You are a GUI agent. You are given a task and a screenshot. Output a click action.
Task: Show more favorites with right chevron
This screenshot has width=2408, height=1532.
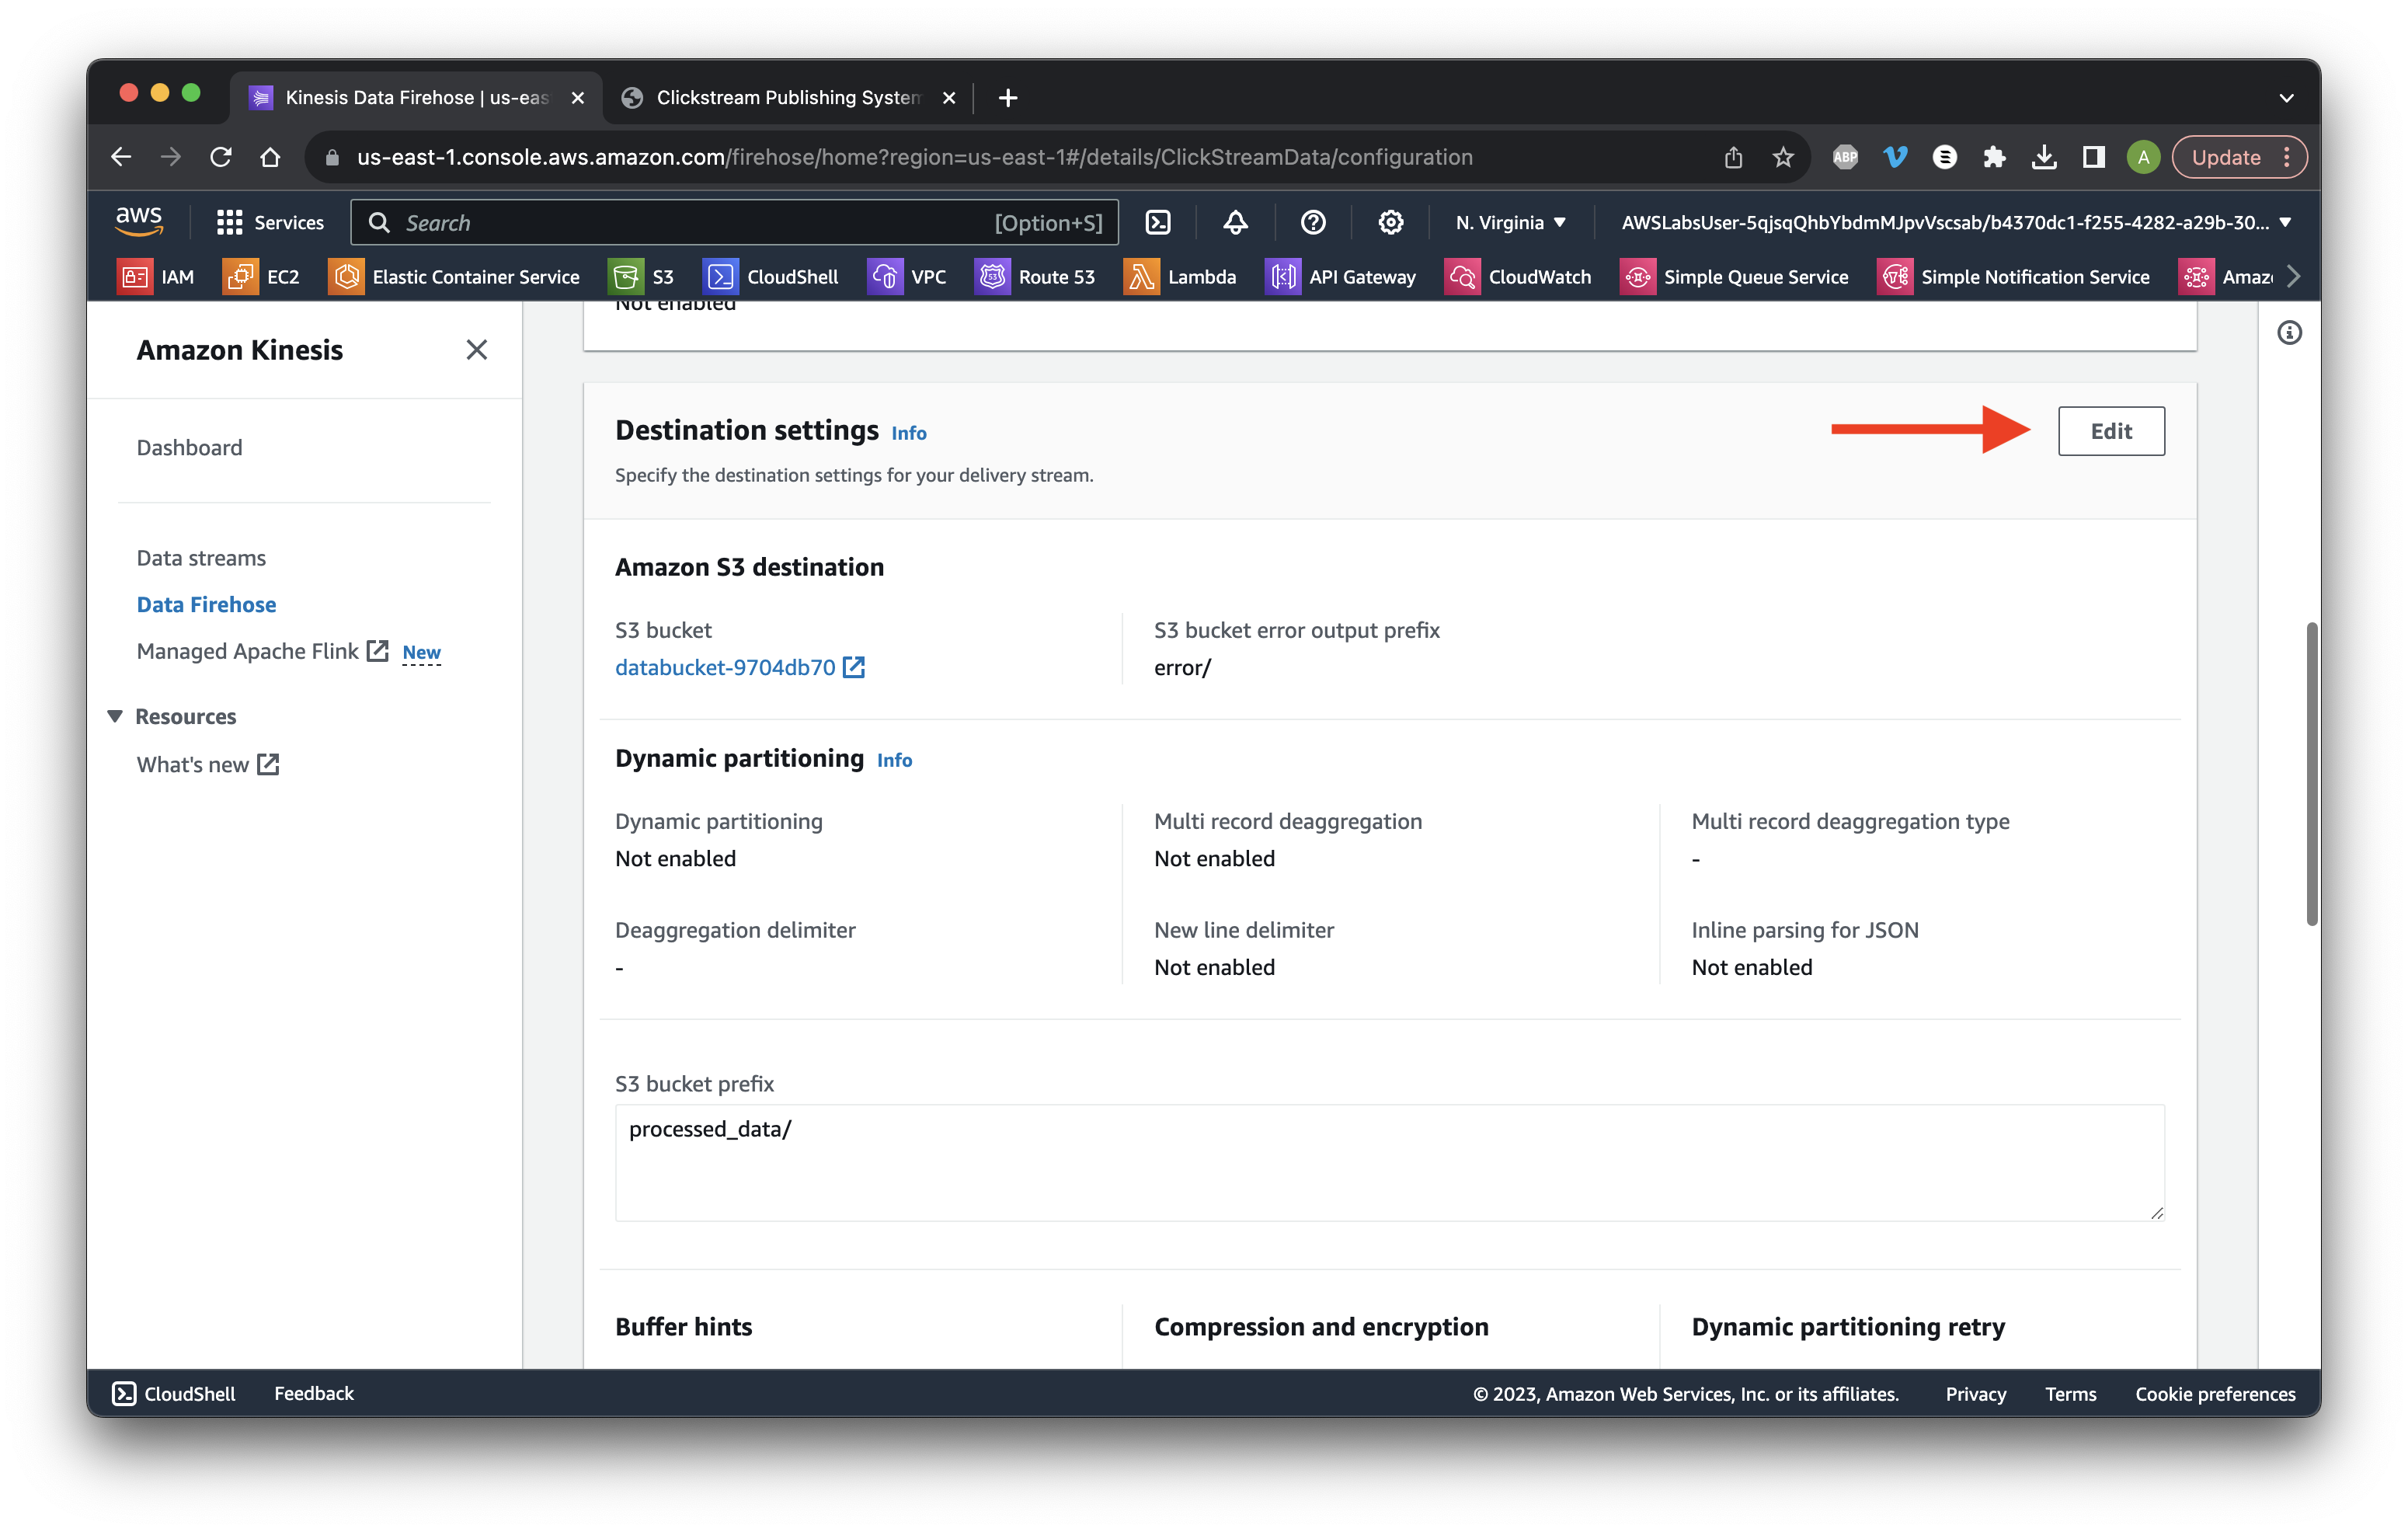tap(2293, 277)
